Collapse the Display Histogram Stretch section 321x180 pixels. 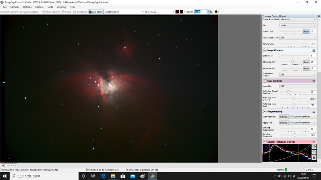tap(265, 142)
